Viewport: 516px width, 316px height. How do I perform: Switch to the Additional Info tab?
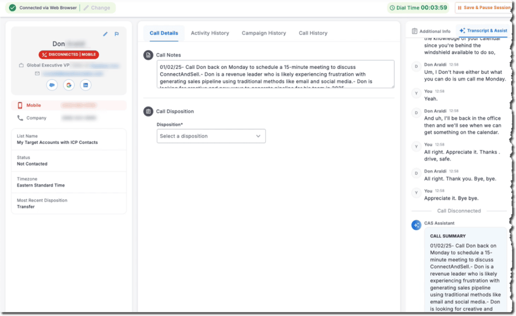coord(431,31)
